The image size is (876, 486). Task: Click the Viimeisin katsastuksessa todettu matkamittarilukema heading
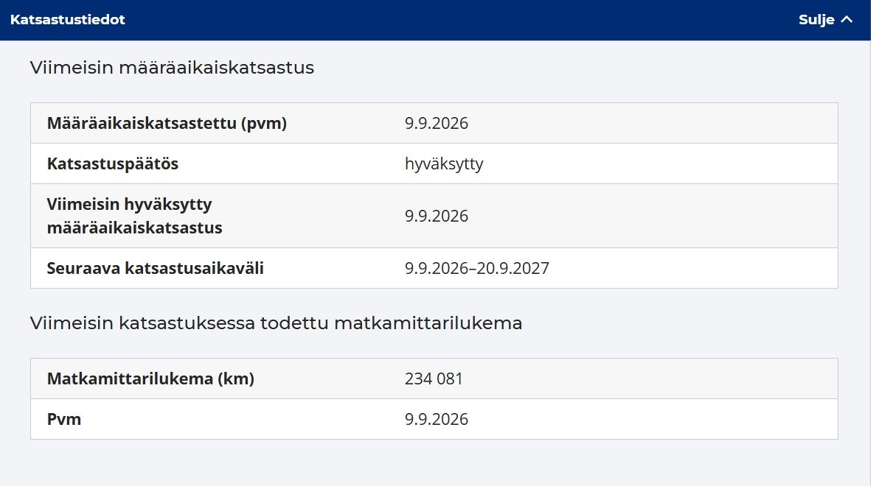[276, 323]
